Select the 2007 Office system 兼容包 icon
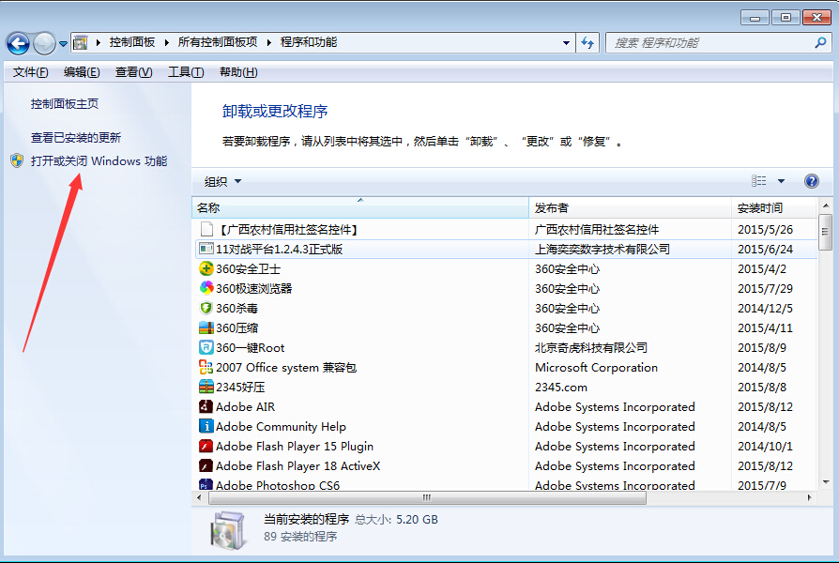 click(x=206, y=367)
